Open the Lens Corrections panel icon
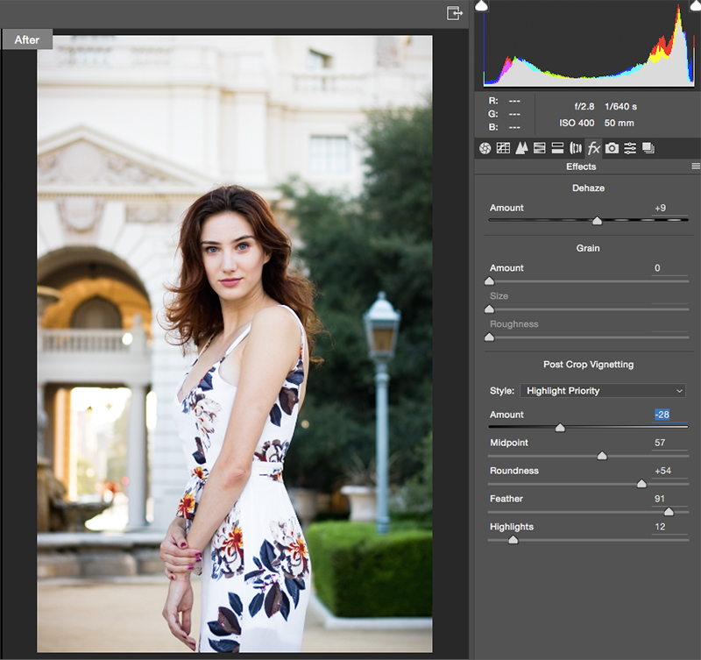 (576, 148)
